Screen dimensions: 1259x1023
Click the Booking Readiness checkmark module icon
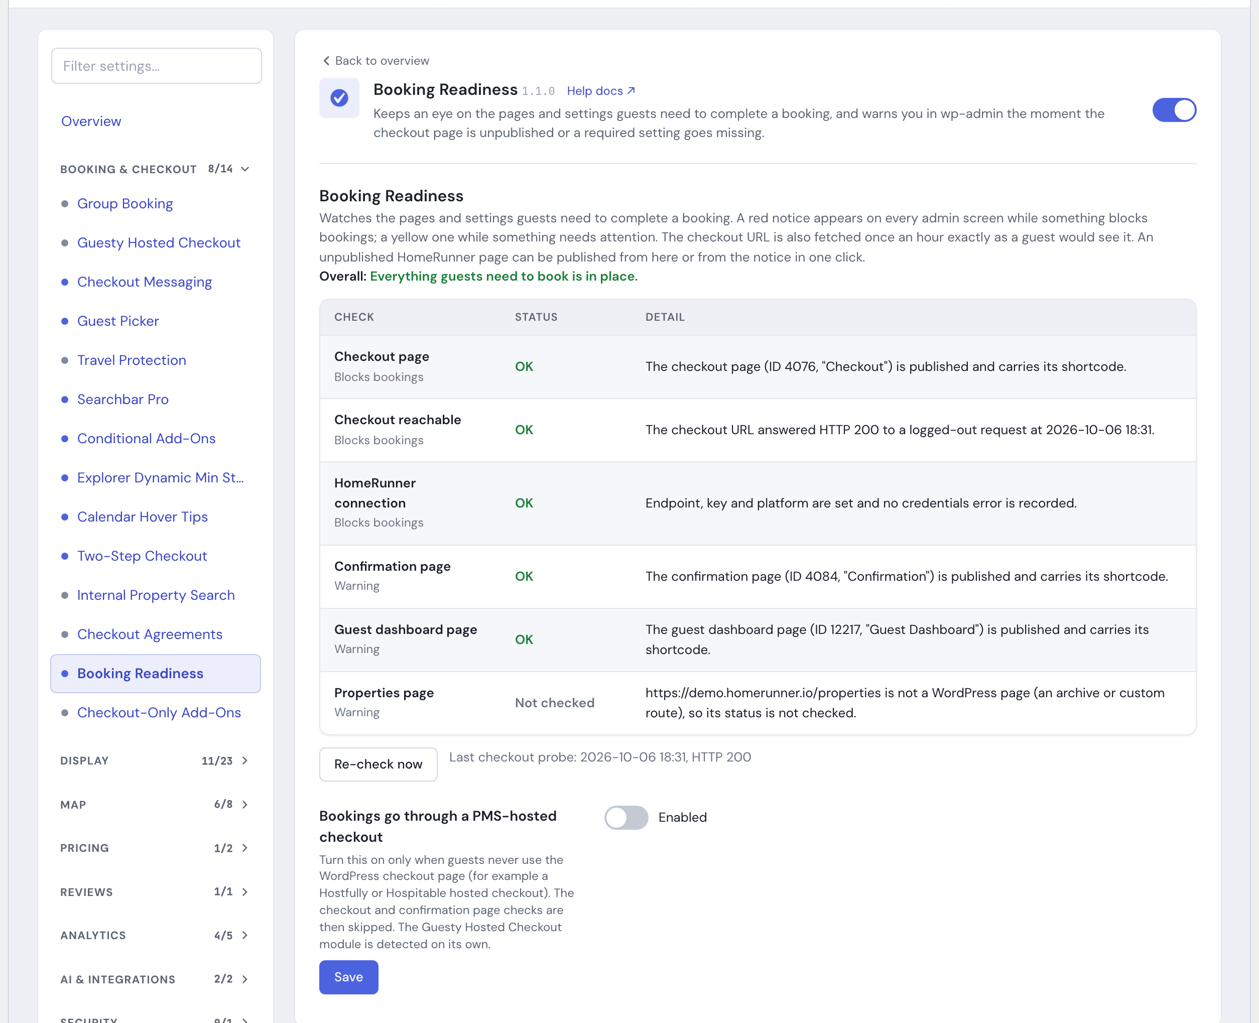339,98
